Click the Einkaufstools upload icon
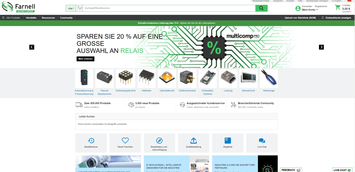355x172 pixels. click(323, 18)
